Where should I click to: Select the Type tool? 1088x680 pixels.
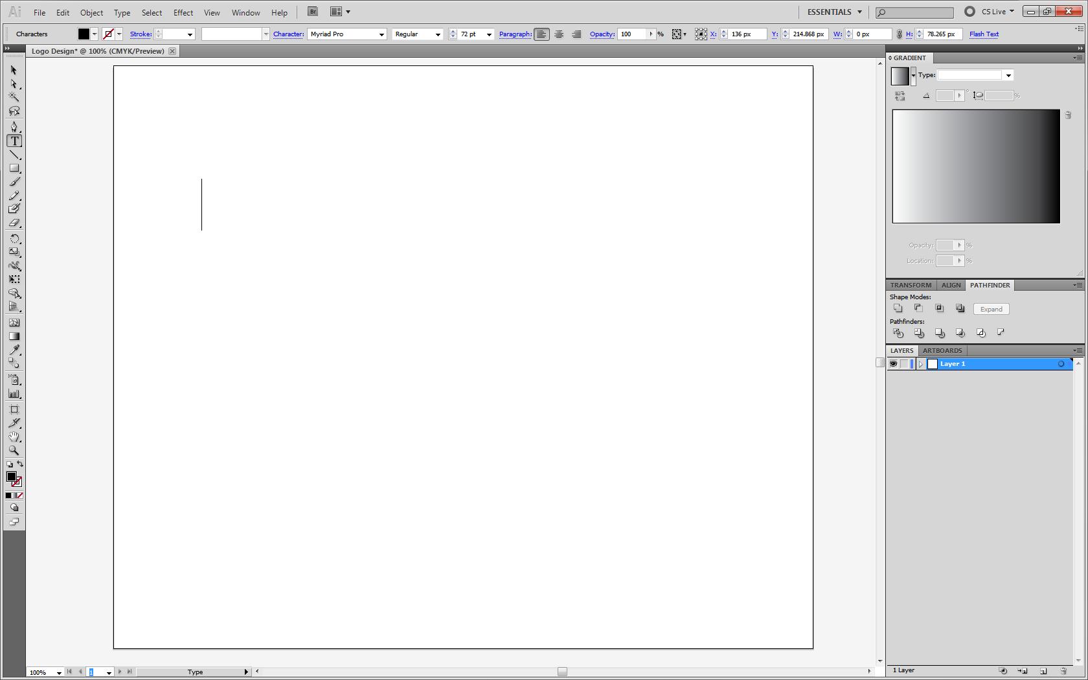tap(14, 141)
